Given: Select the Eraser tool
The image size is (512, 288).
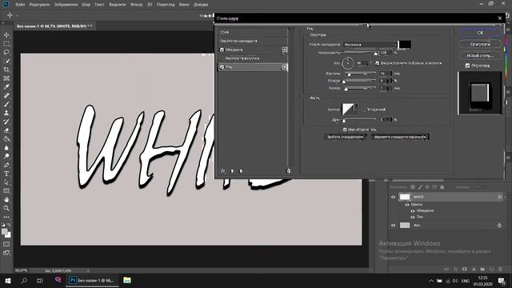Looking at the screenshot, I should pyautogui.click(x=6, y=130).
